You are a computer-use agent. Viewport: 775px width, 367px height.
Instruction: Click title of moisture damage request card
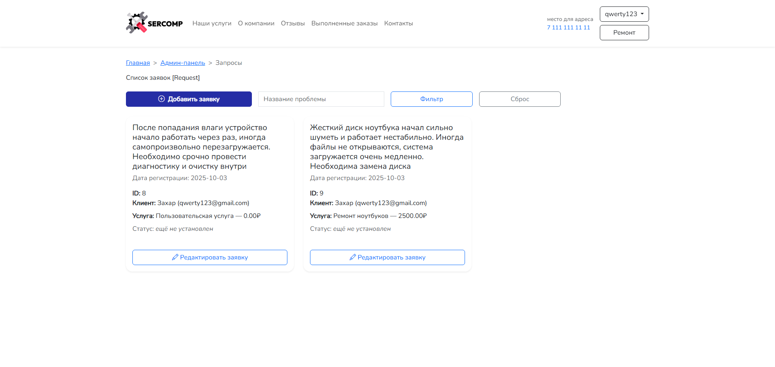201,147
